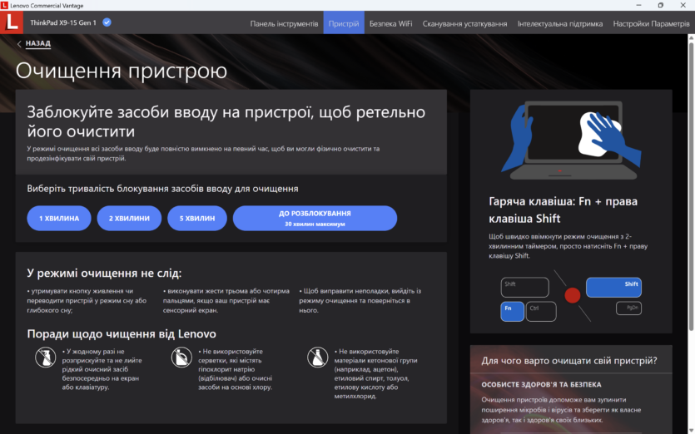Click the У режимі очищення не слід heading

[104, 274]
